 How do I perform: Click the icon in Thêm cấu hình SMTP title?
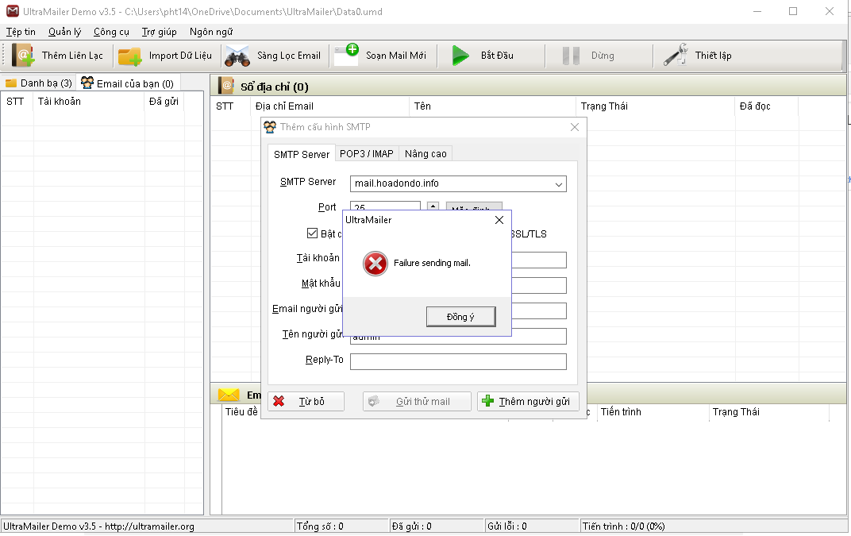point(270,127)
